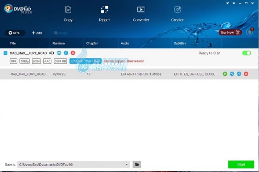This screenshot has height=172, width=259.
Task: Open the task queue list icon
Action: point(249,32)
